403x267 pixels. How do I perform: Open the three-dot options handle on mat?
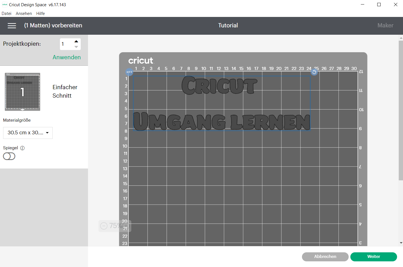tap(129, 72)
